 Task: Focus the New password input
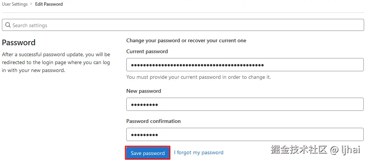coord(245,104)
